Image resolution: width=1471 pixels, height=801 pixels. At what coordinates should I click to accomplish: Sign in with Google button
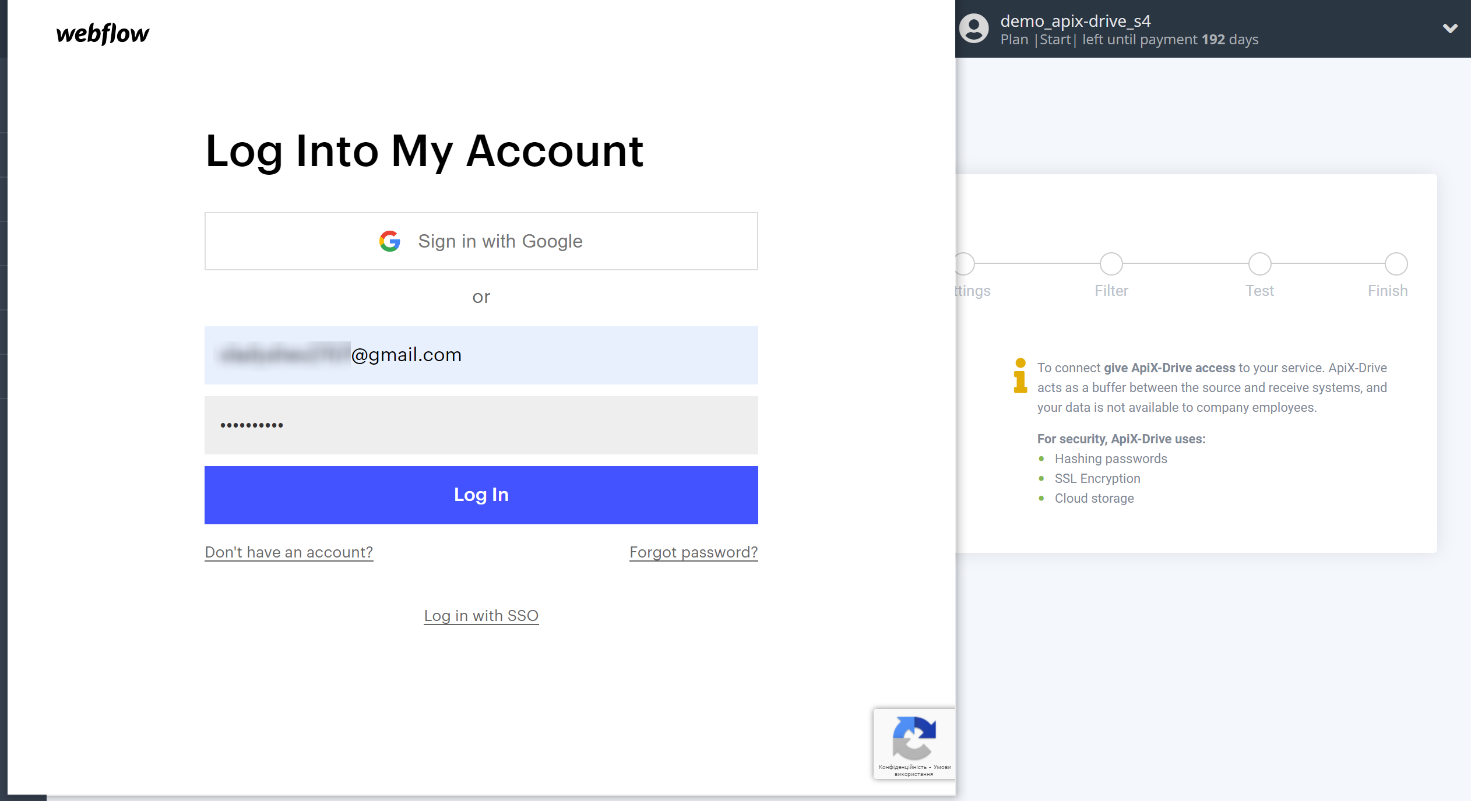481,241
